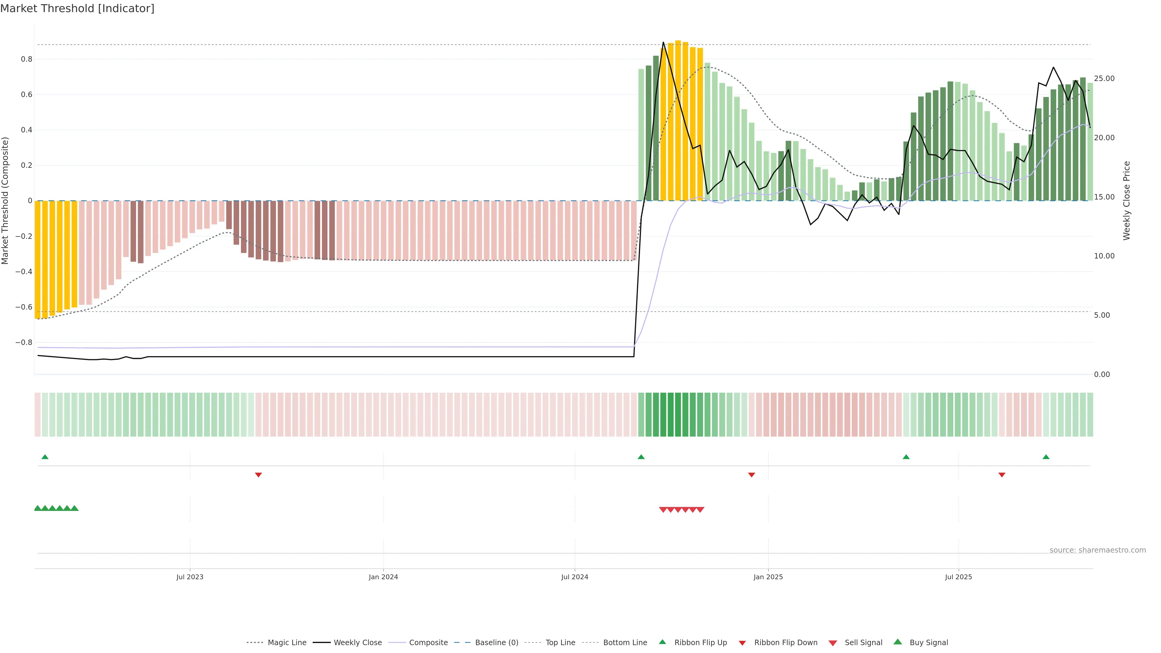Click the source: sharemaestro.com text
This screenshot has width=1161, height=653.
1098,550
